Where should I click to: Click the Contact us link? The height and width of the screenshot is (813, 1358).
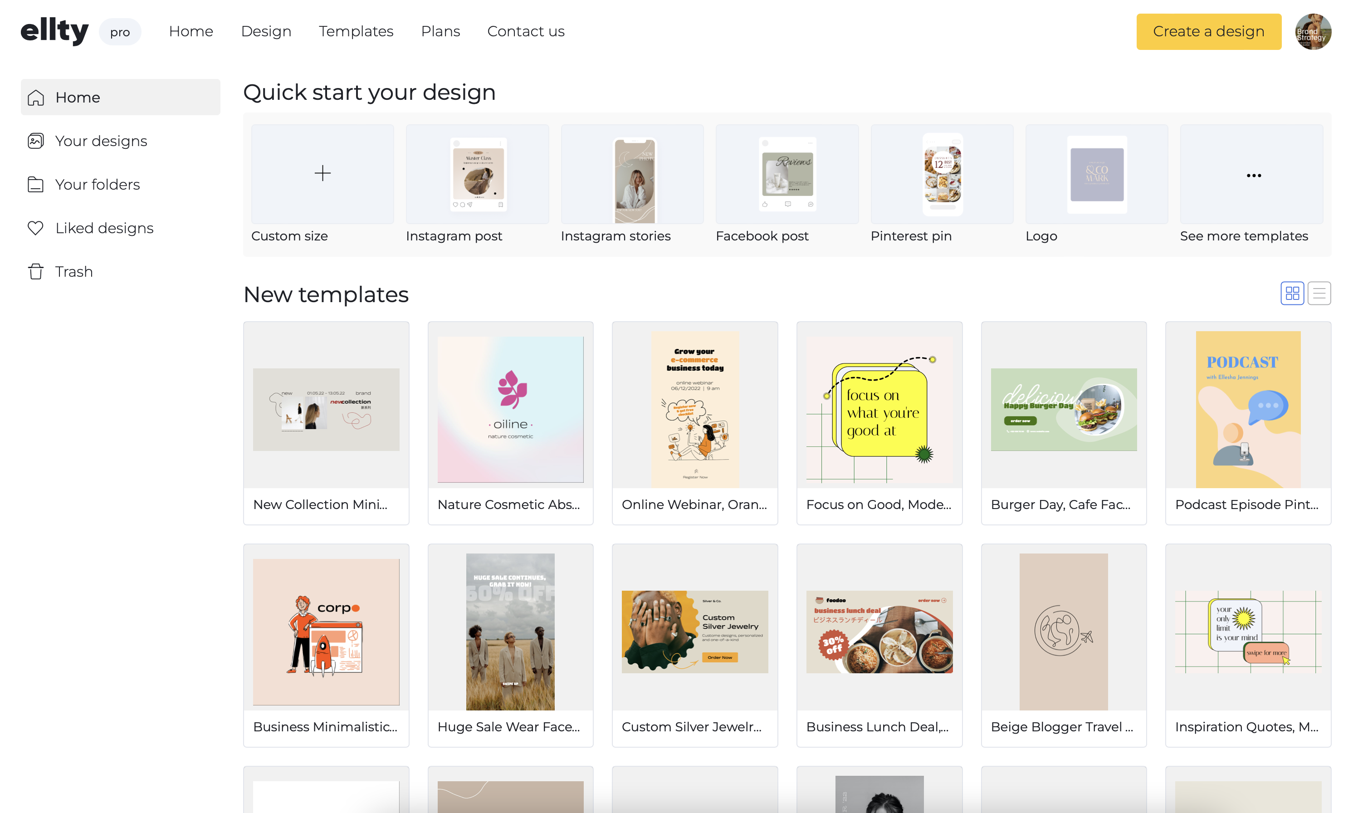[526, 31]
